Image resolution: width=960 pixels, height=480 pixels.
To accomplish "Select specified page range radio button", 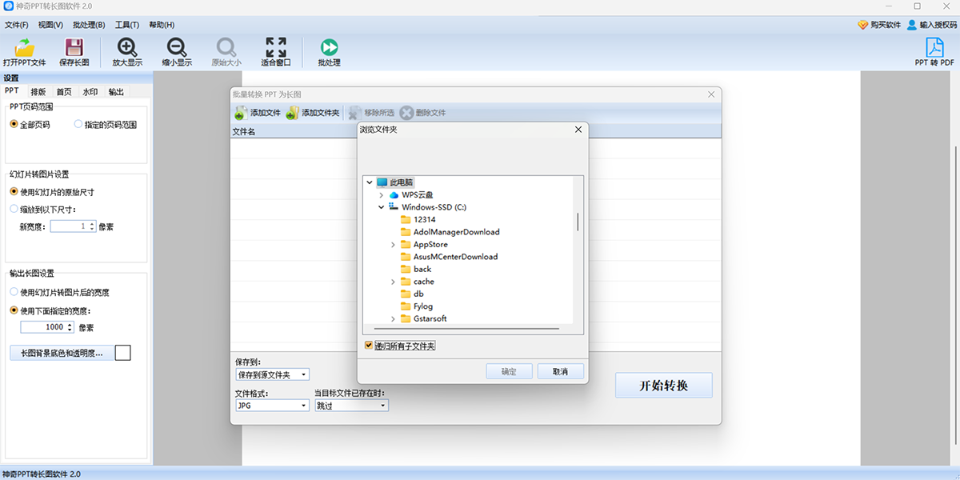I will tap(78, 124).
